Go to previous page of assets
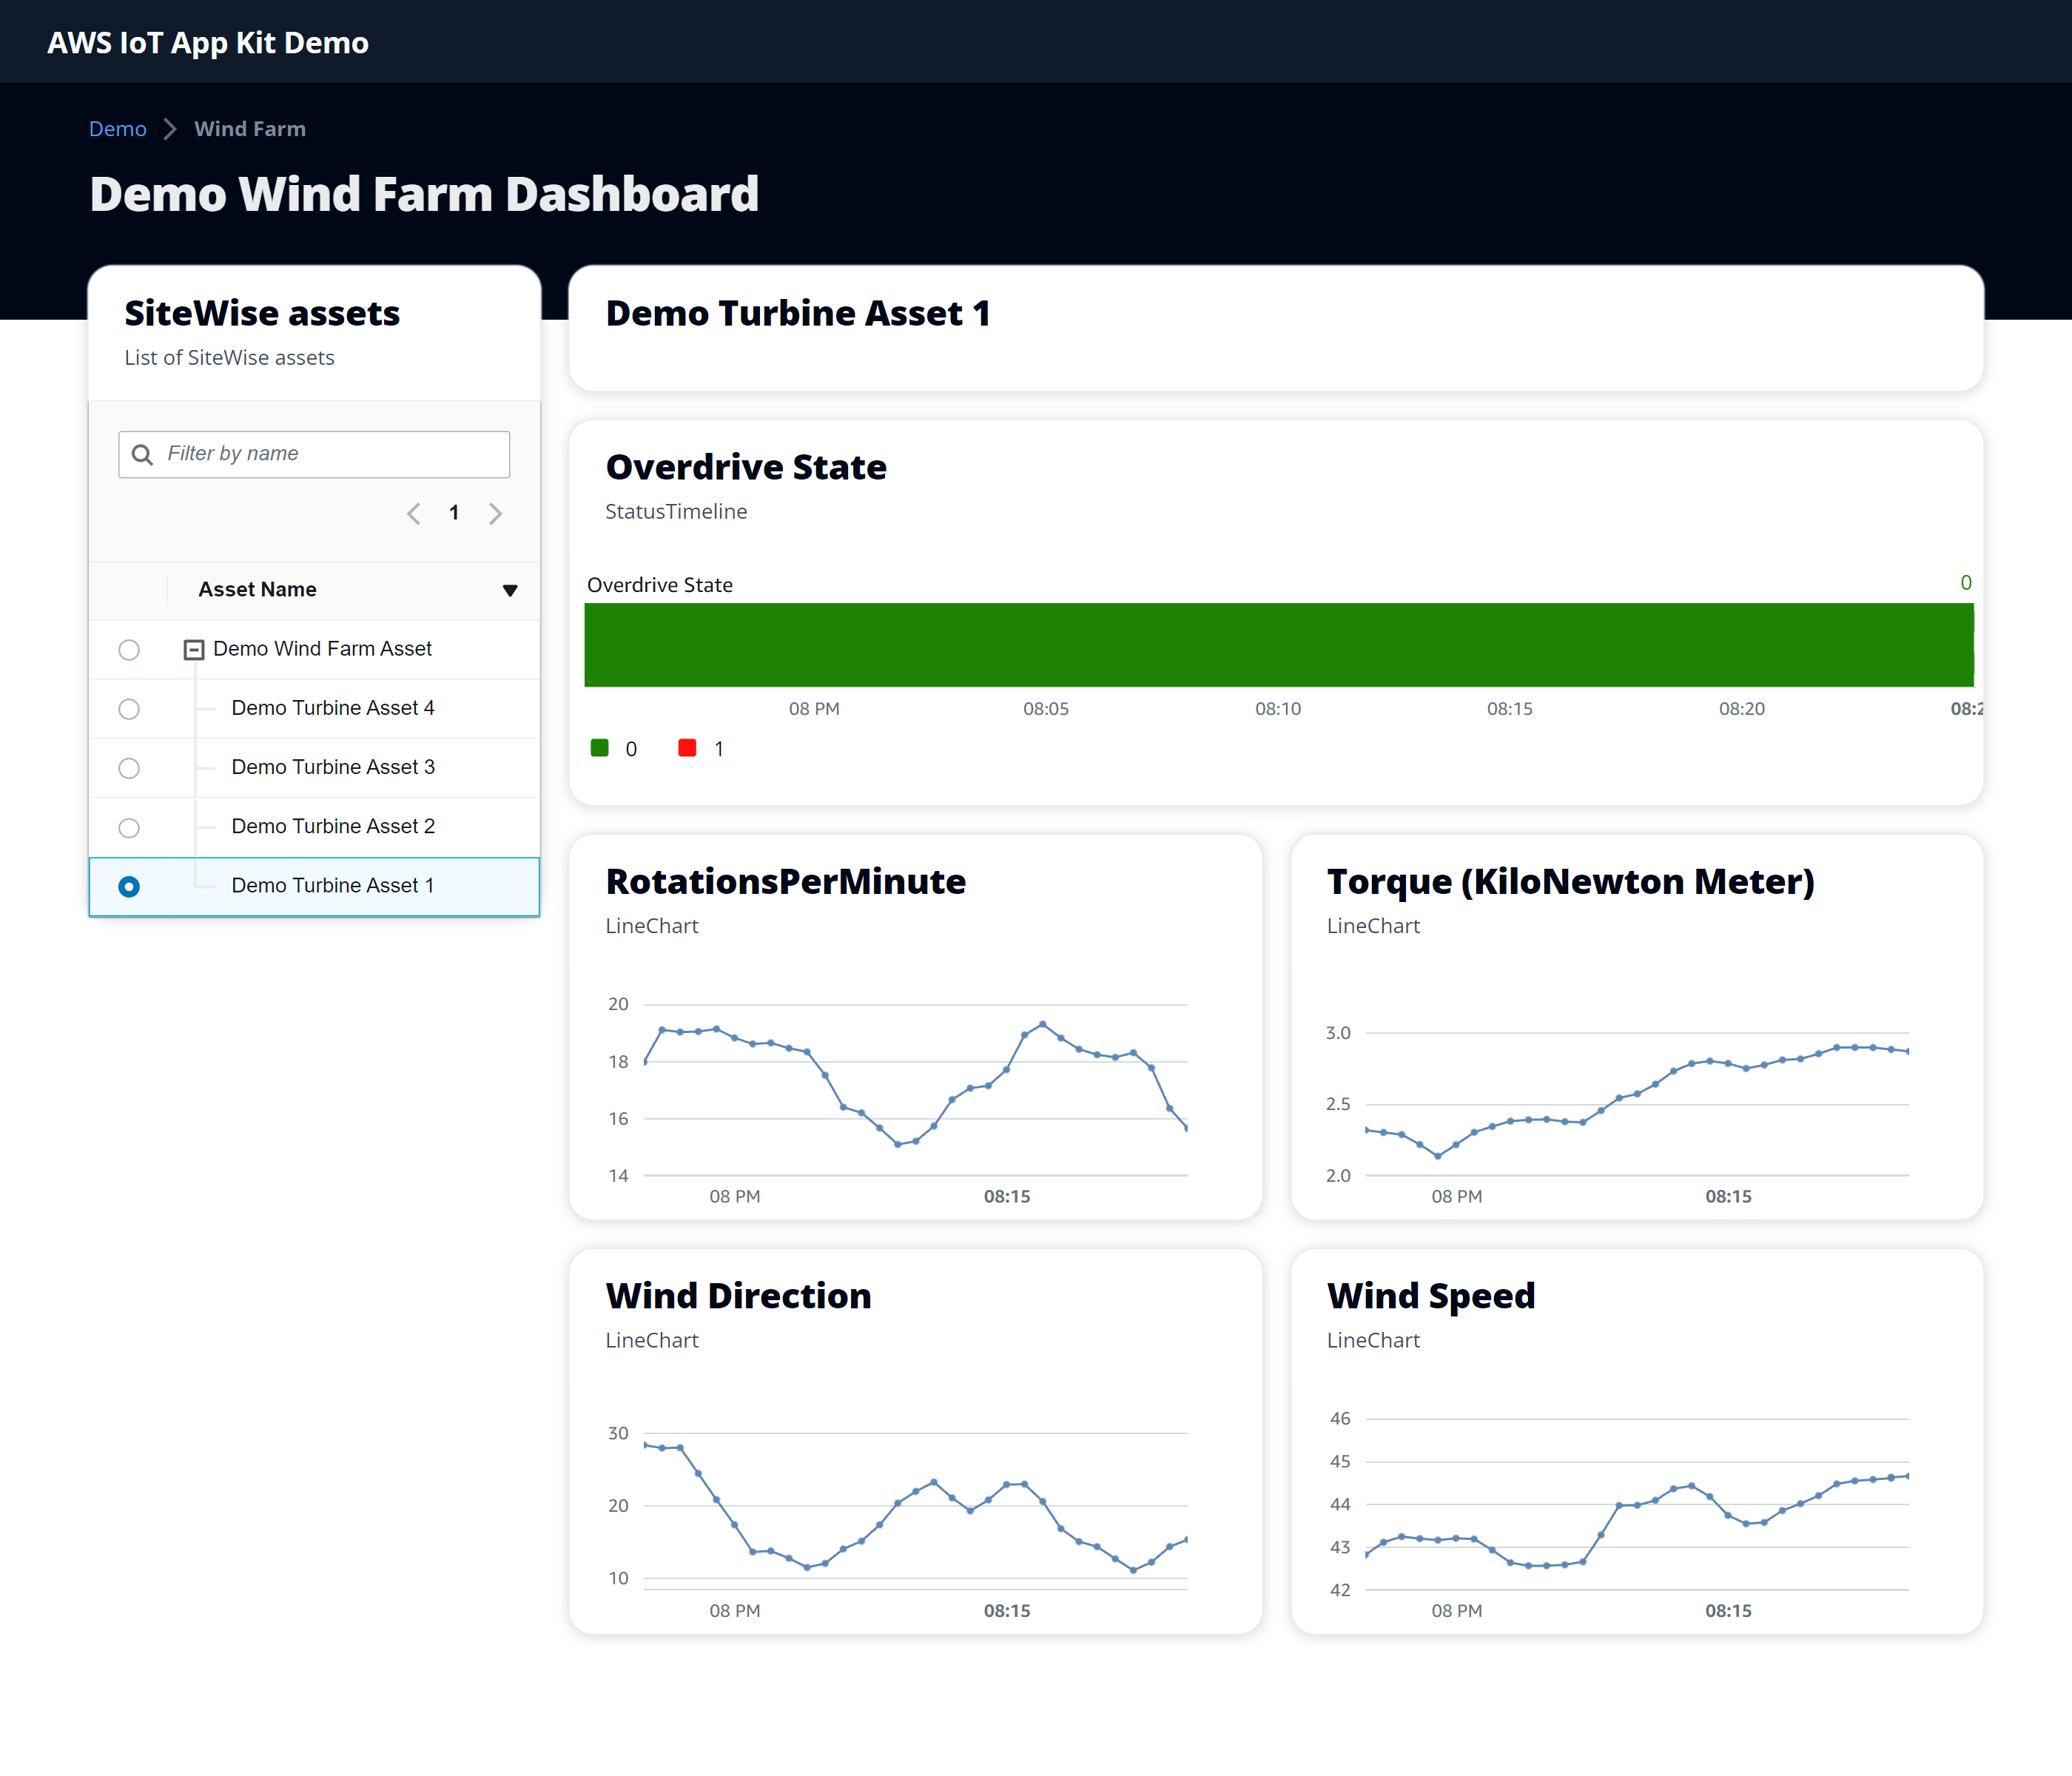The height and width of the screenshot is (1776, 2072). point(413,514)
